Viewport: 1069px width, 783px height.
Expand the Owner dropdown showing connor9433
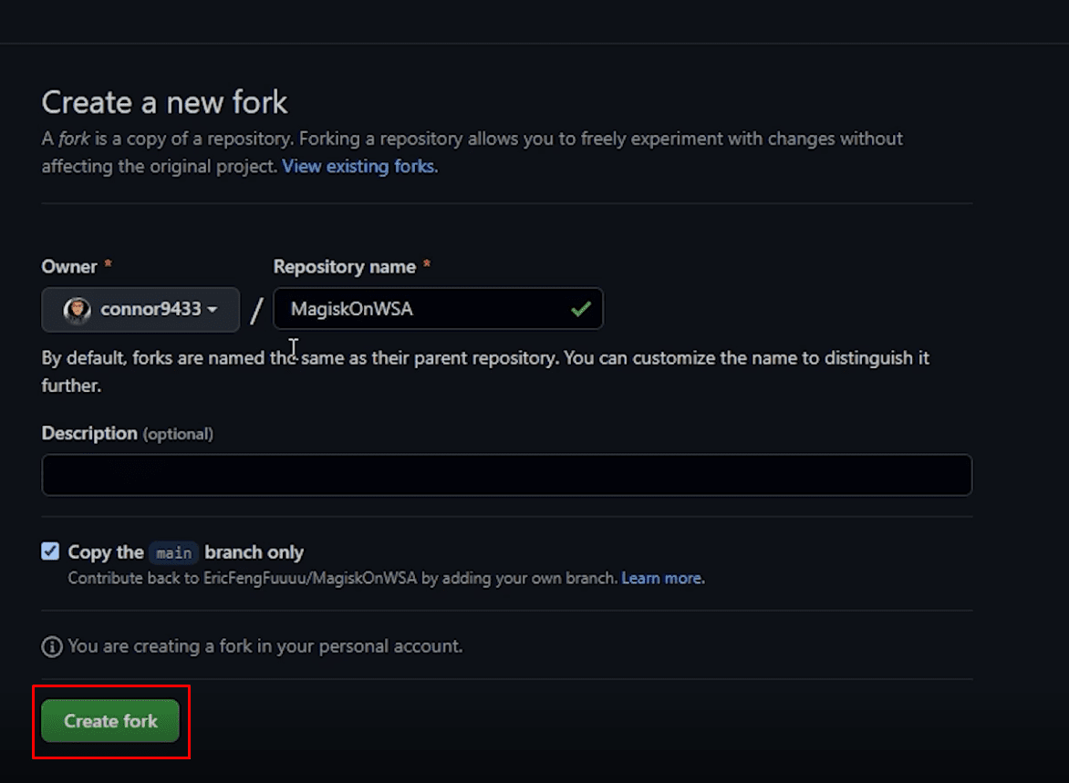(140, 310)
